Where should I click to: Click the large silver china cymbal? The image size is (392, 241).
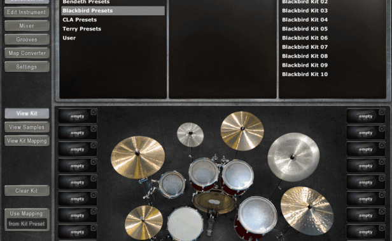293,157
